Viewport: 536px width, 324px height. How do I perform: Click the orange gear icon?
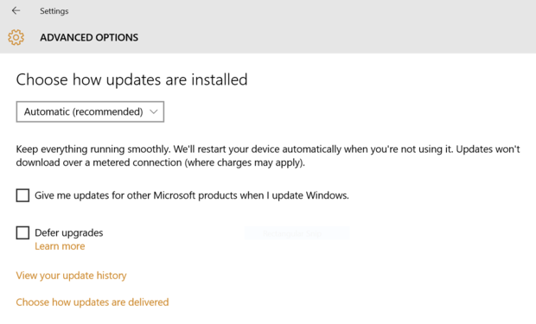[16, 37]
